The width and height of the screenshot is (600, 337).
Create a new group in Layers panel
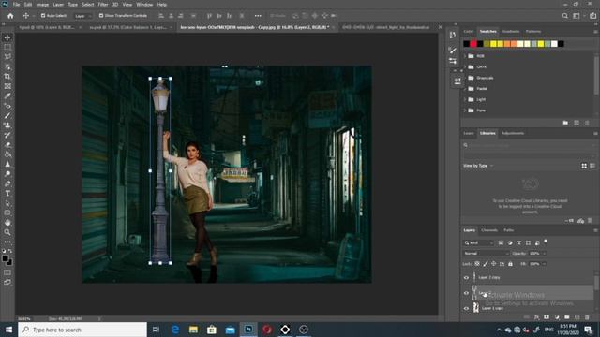click(x=566, y=317)
